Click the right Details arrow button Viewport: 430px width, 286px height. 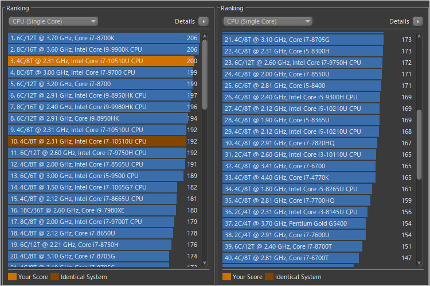click(418, 21)
